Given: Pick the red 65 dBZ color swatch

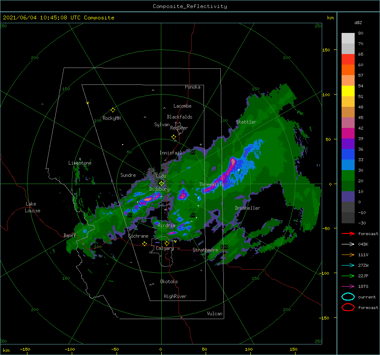Looking at the screenshot, I should click(348, 60).
